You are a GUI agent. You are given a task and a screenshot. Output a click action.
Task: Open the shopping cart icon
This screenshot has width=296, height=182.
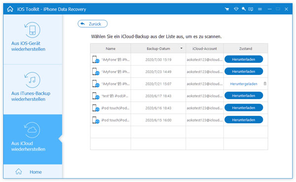pyautogui.click(x=227, y=9)
